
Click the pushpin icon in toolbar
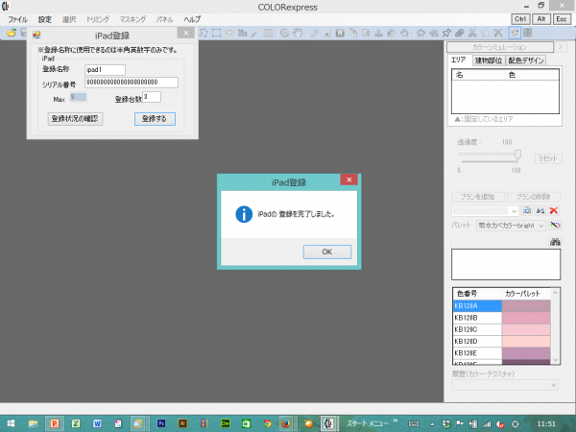446,33
